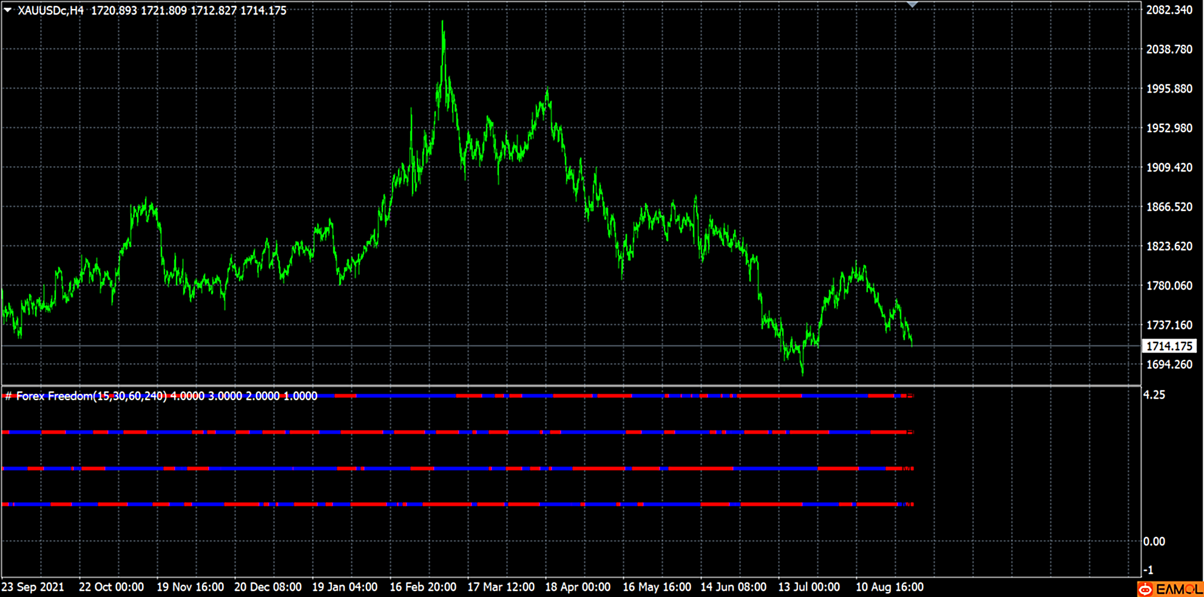
Task: Click the 22 Oct 00:00 date label
Action: pos(111,587)
